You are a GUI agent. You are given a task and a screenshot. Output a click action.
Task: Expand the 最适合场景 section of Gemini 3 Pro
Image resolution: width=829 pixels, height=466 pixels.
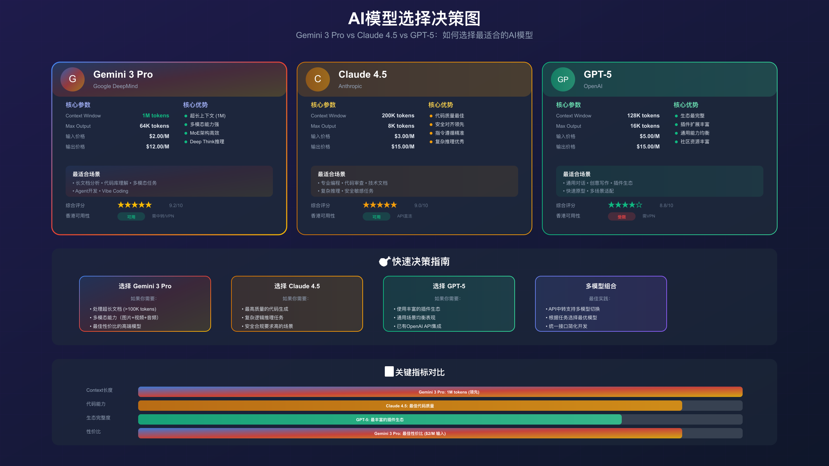pos(169,181)
